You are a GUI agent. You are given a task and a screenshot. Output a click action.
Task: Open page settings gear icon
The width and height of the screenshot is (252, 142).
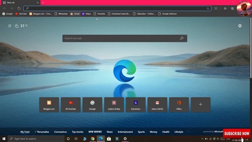(240, 26)
